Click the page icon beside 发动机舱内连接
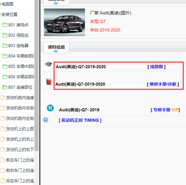 [3, 98]
